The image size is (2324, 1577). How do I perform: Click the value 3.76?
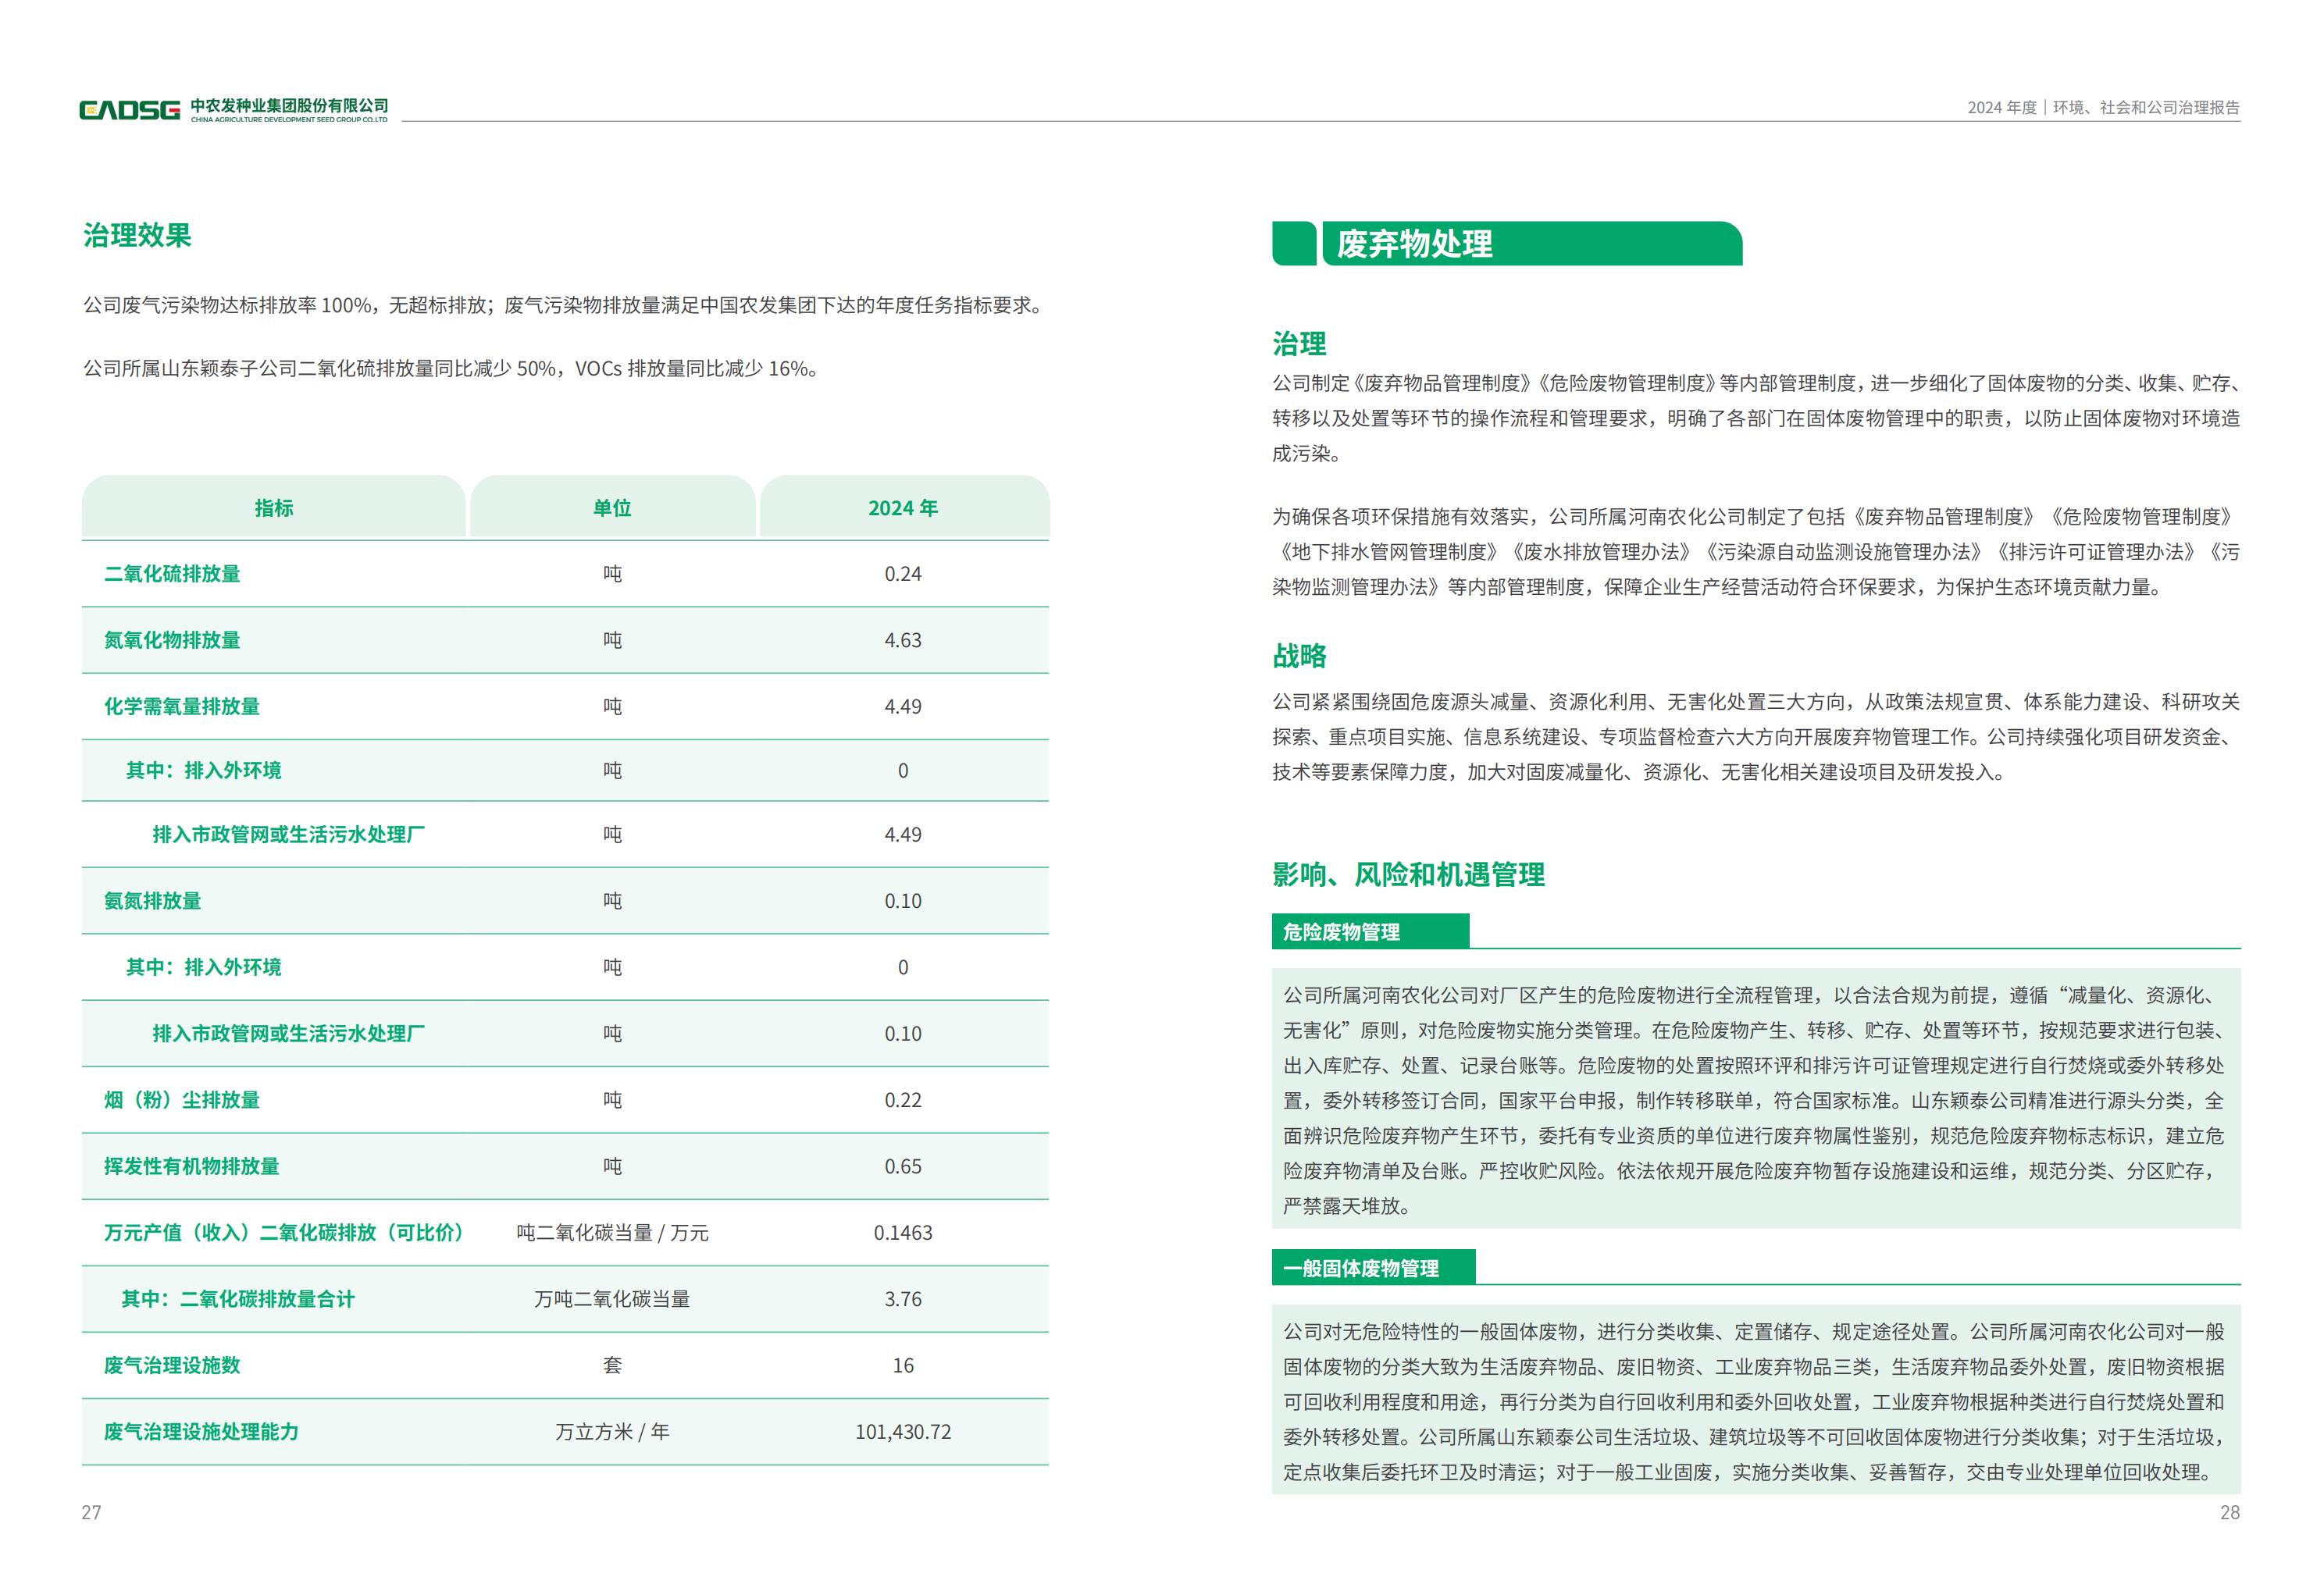[x=903, y=1299]
